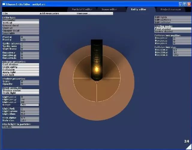The height and width of the screenshot is (150, 192).
Task: Edit the Light.Blue value field
Action: pos(30,114)
